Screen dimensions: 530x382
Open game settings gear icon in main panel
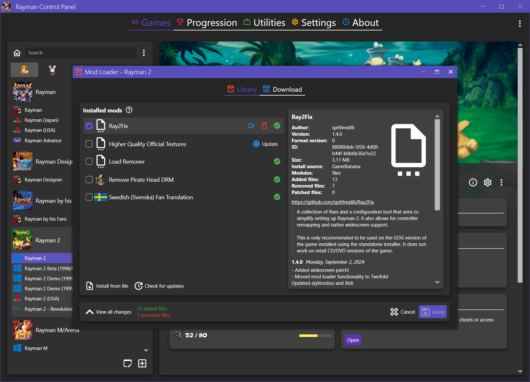[x=488, y=183]
